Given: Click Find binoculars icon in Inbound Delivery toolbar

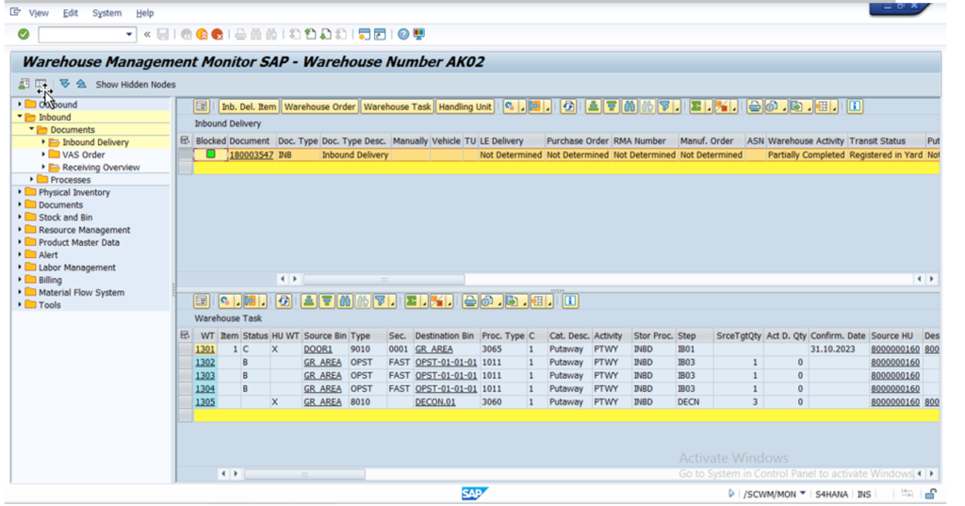Looking at the screenshot, I should click(x=629, y=106).
